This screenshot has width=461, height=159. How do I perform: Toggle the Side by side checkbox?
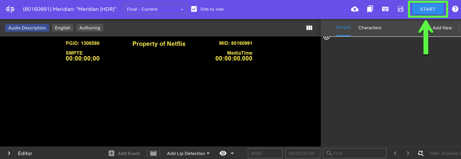point(194,9)
